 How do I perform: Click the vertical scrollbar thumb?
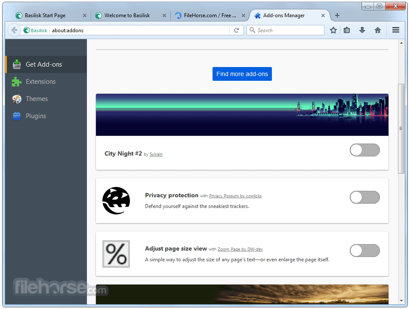tap(401, 128)
